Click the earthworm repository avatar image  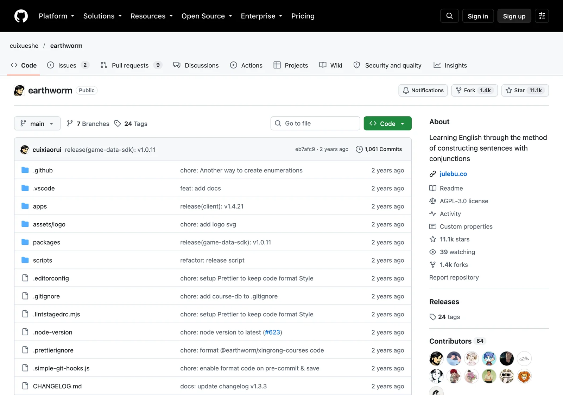19,90
